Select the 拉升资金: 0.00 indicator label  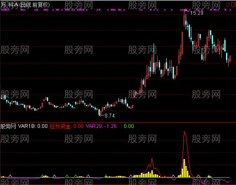click(66, 126)
